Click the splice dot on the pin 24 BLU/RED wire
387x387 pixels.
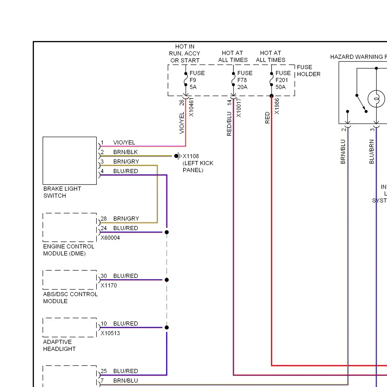pyautogui.click(x=167, y=232)
